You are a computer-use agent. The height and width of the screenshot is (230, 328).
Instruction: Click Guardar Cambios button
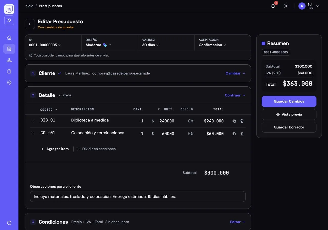289,101
